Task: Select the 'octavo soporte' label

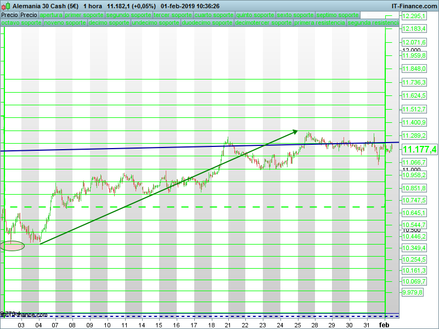Action: [21, 24]
